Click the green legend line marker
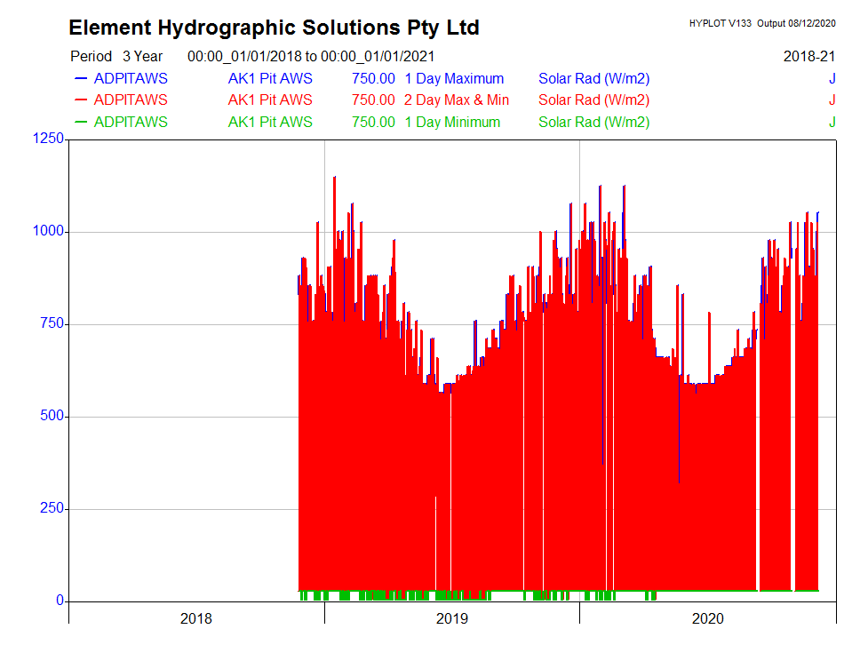Screen dimensions: 860x645 click(82, 123)
